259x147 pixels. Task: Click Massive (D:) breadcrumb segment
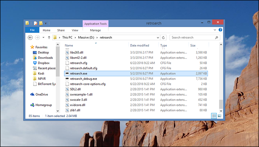pos(86,38)
